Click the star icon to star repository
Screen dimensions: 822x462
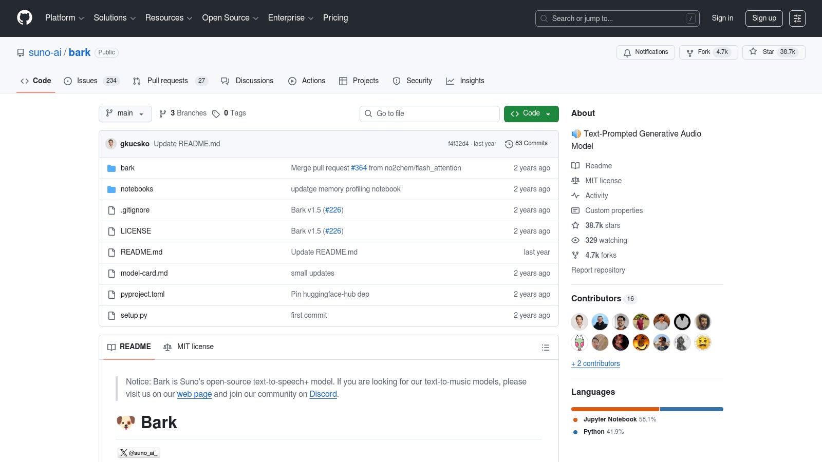[753, 52]
